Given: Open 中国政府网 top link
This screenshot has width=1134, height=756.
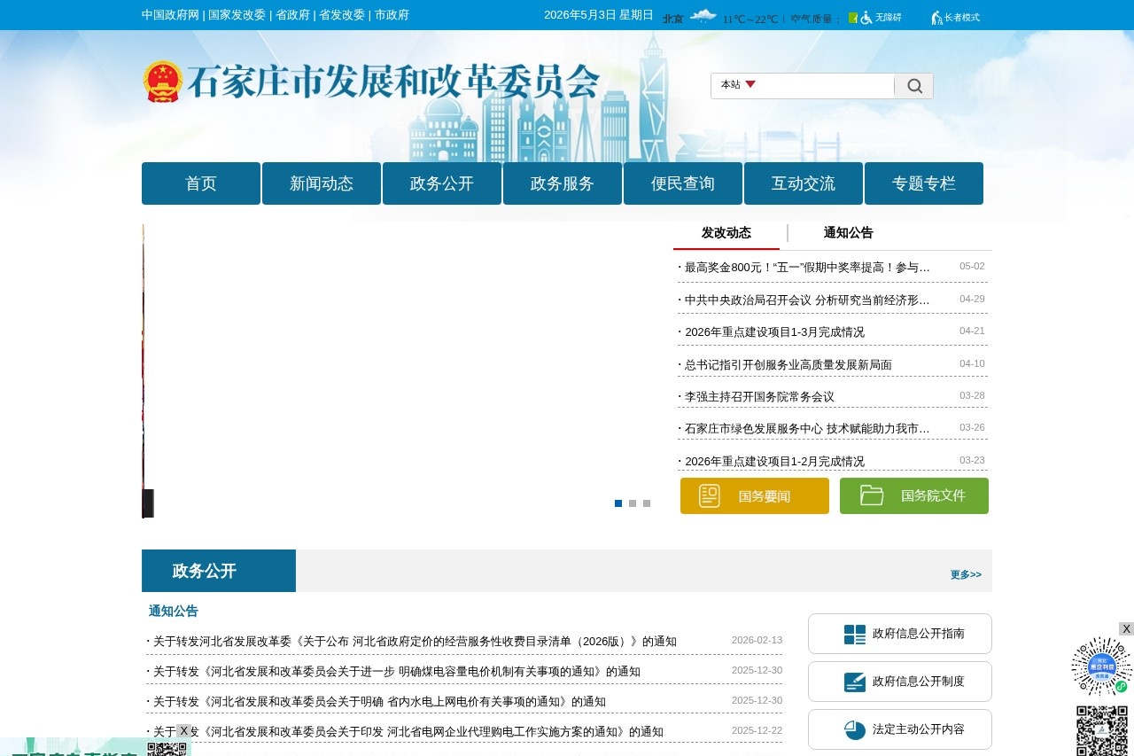Looking at the screenshot, I should 170,15.
